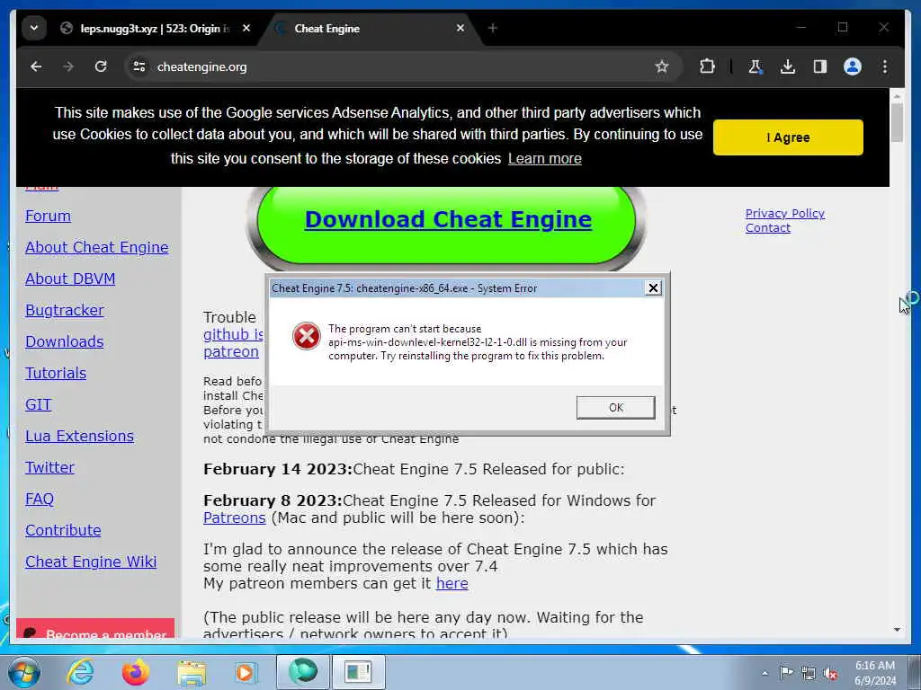
Task: Open the Contribute link
Action: click(63, 530)
